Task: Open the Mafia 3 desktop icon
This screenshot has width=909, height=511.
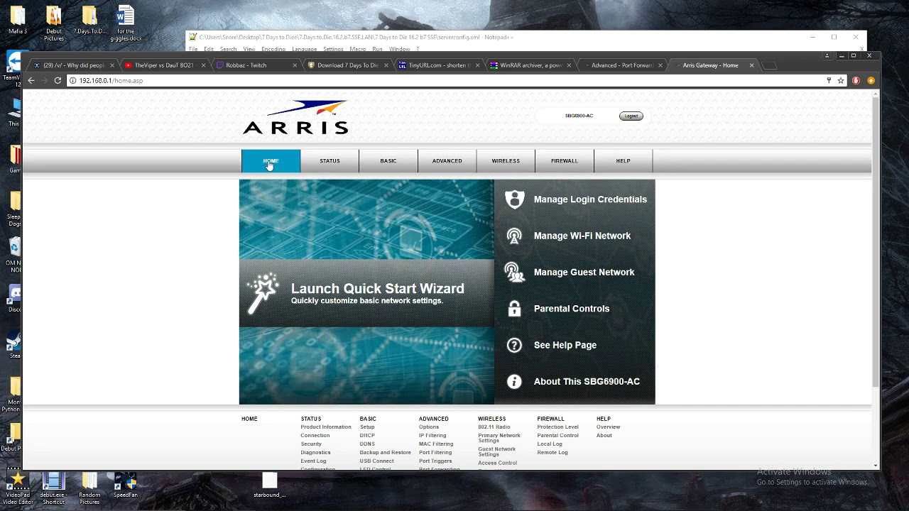Action: [x=18, y=20]
